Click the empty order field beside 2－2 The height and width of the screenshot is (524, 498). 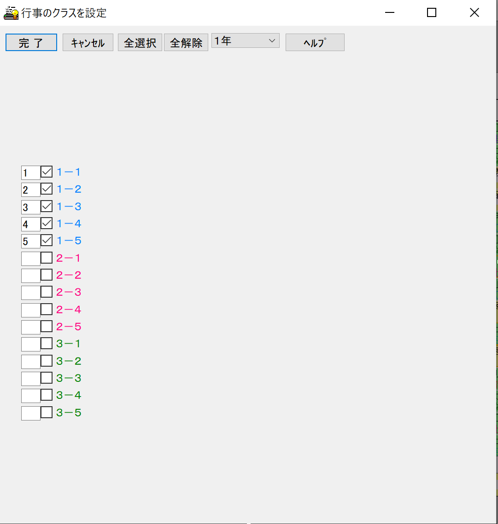31,276
